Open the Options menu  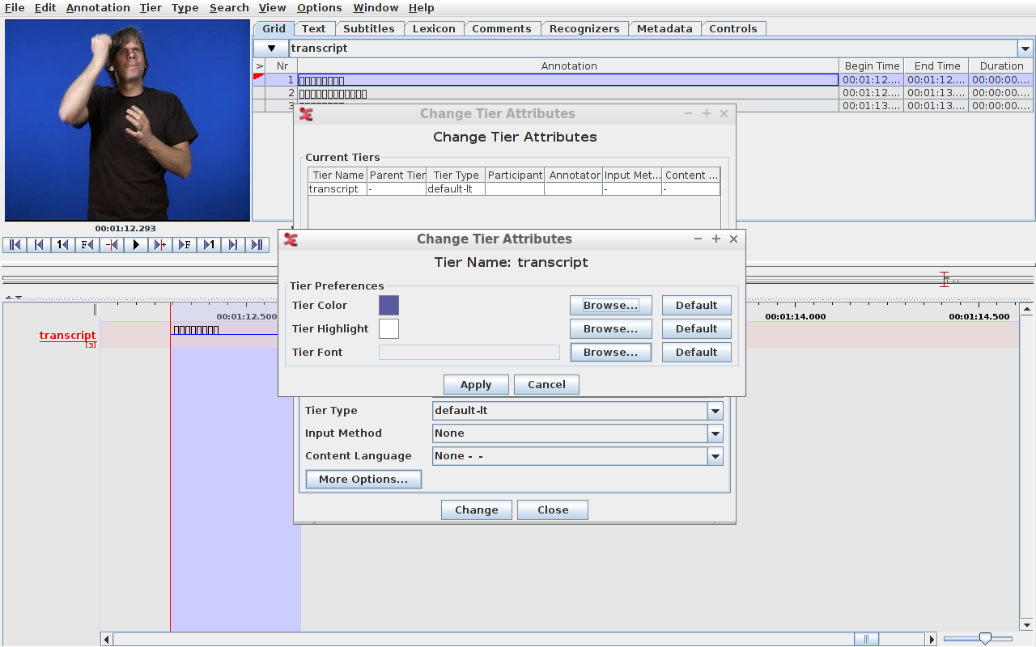pyautogui.click(x=320, y=8)
